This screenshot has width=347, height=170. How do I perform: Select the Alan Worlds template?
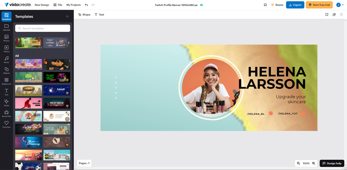coord(28,129)
